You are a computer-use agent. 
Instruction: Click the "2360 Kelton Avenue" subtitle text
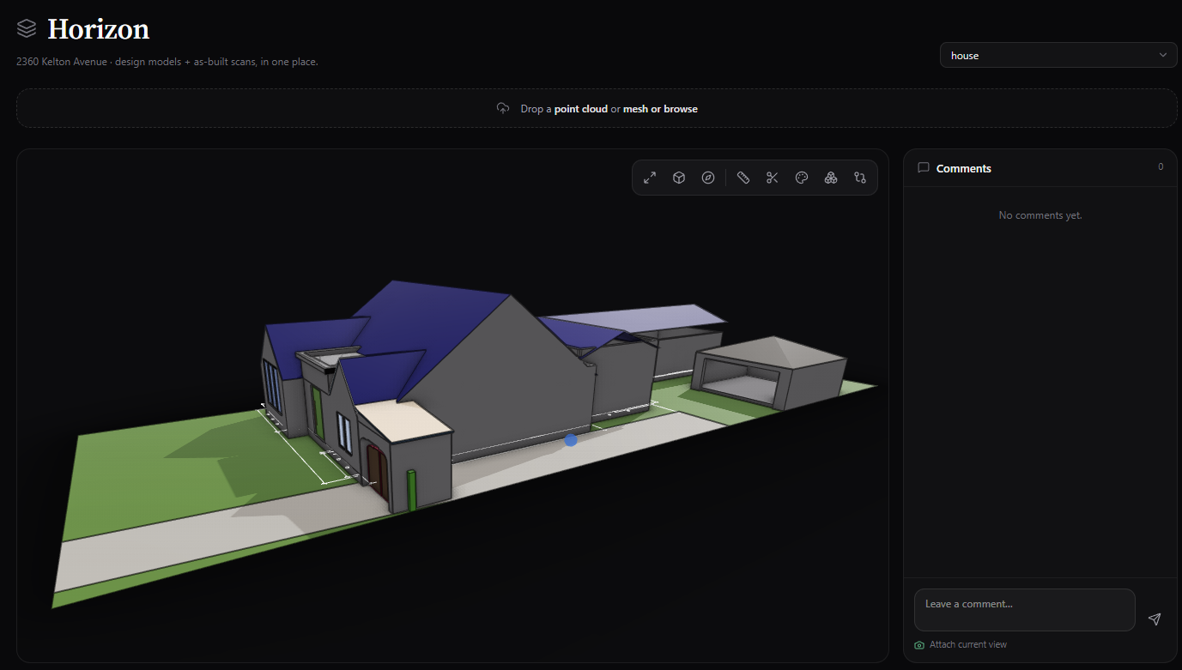[x=62, y=62]
